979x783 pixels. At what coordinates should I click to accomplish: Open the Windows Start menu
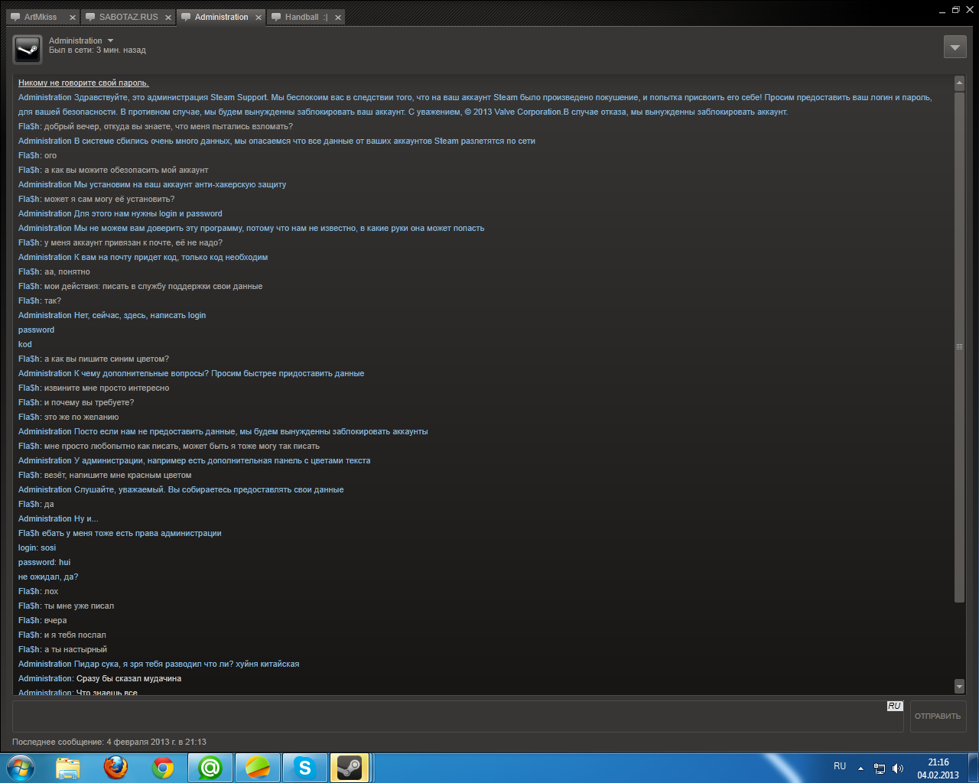[x=21, y=768]
